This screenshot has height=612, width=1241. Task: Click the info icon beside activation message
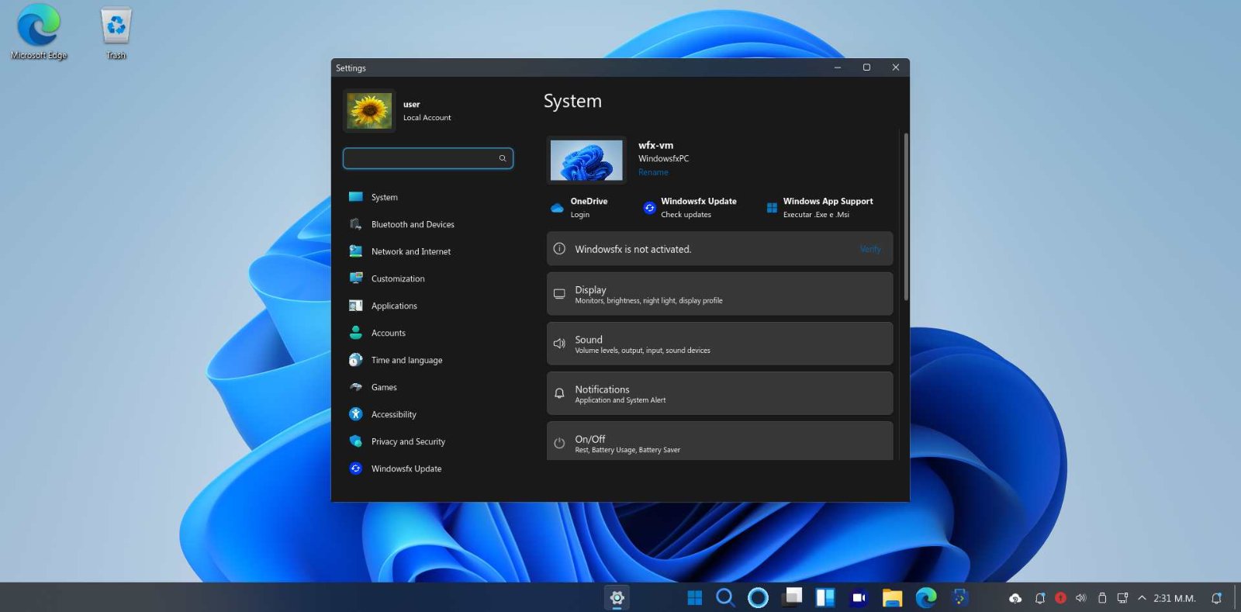[559, 249]
